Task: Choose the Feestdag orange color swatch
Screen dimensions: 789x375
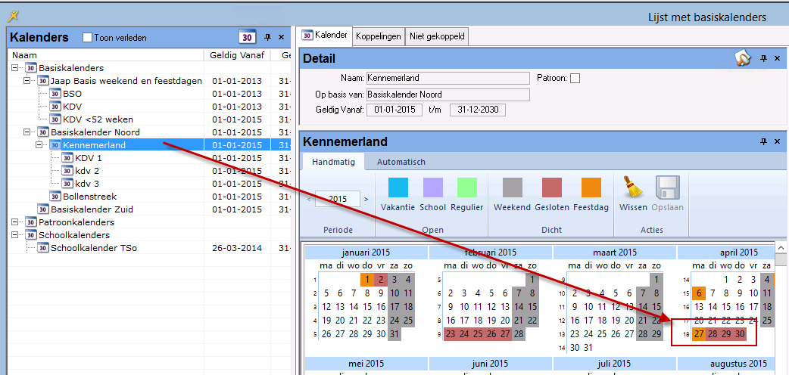Action: pos(591,188)
